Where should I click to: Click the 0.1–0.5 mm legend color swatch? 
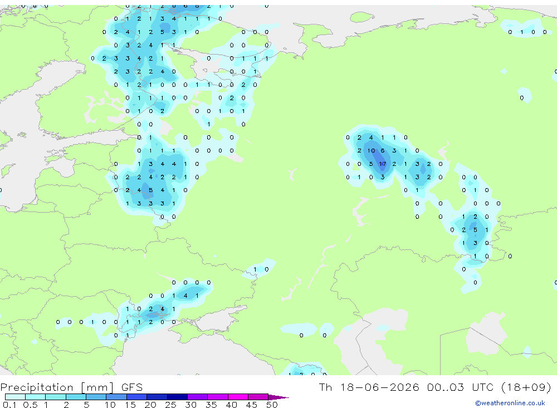15,397
